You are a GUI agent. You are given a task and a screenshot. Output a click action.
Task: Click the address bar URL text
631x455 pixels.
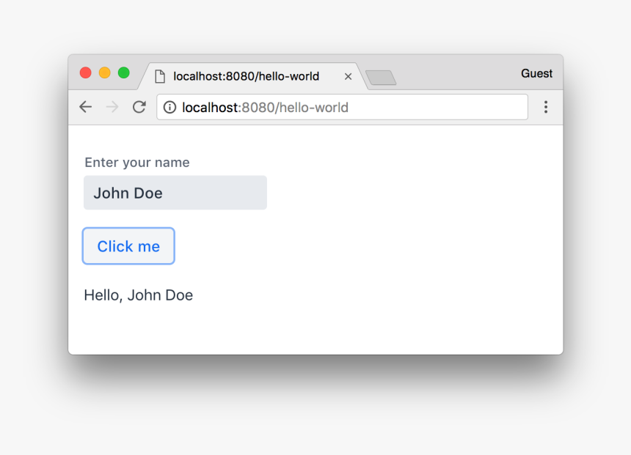point(265,108)
